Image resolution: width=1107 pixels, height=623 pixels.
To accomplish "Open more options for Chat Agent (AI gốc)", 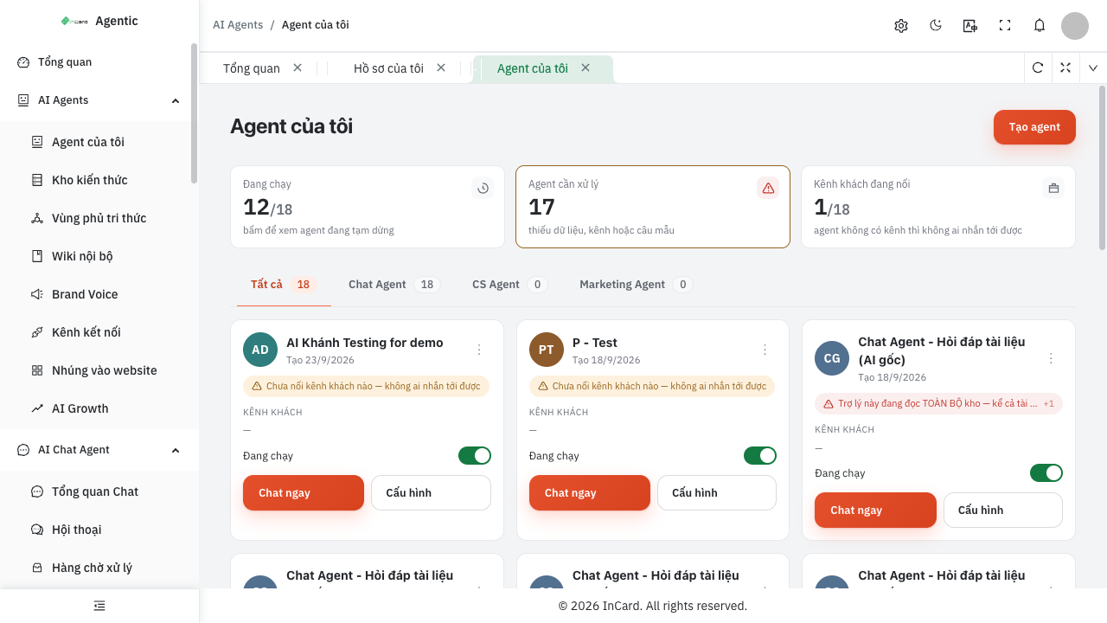I will 1051,358.
